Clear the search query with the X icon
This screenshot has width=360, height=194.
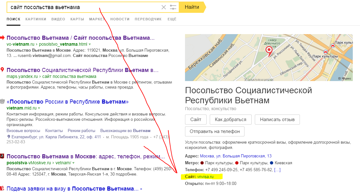pyautogui.click(x=163, y=7)
